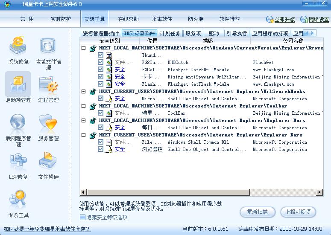Open the 服务管理 service manager icon

pos(48,122)
